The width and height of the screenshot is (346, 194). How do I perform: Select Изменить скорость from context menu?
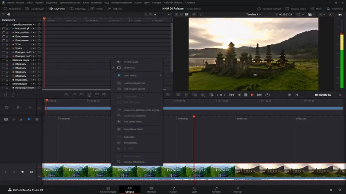135,116
